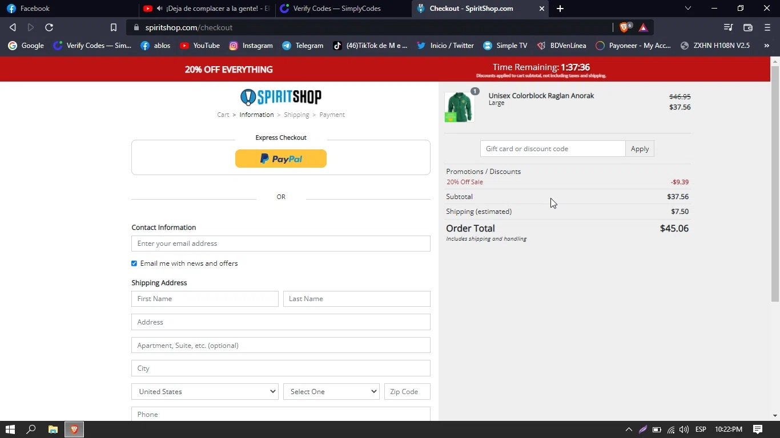Click the City field
This screenshot has width=780, height=438.
[281, 368]
